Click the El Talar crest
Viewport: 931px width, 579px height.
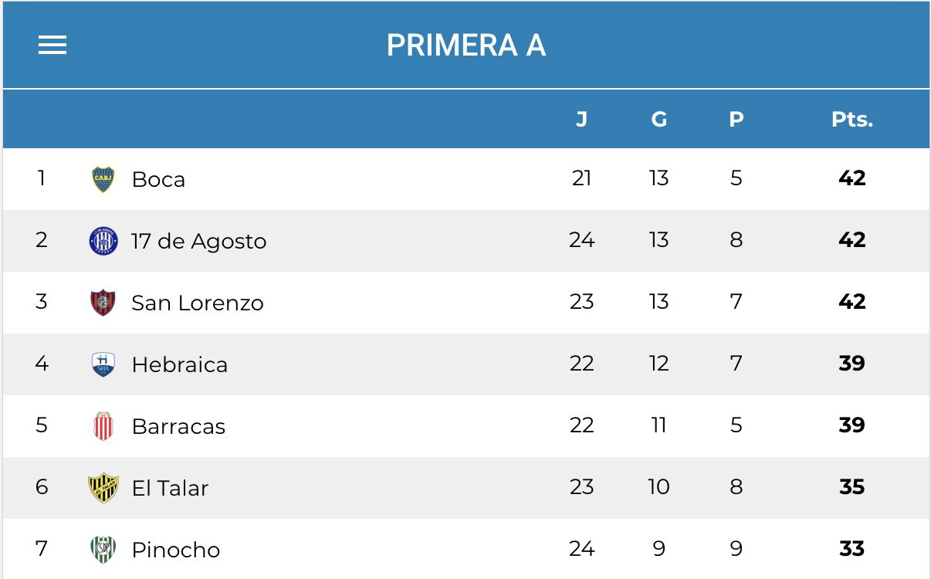tap(103, 488)
